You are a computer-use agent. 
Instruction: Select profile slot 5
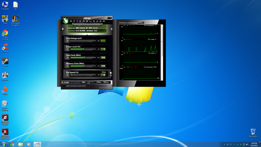(x=80, y=82)
